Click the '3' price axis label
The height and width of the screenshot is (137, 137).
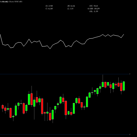coord(130,135)
